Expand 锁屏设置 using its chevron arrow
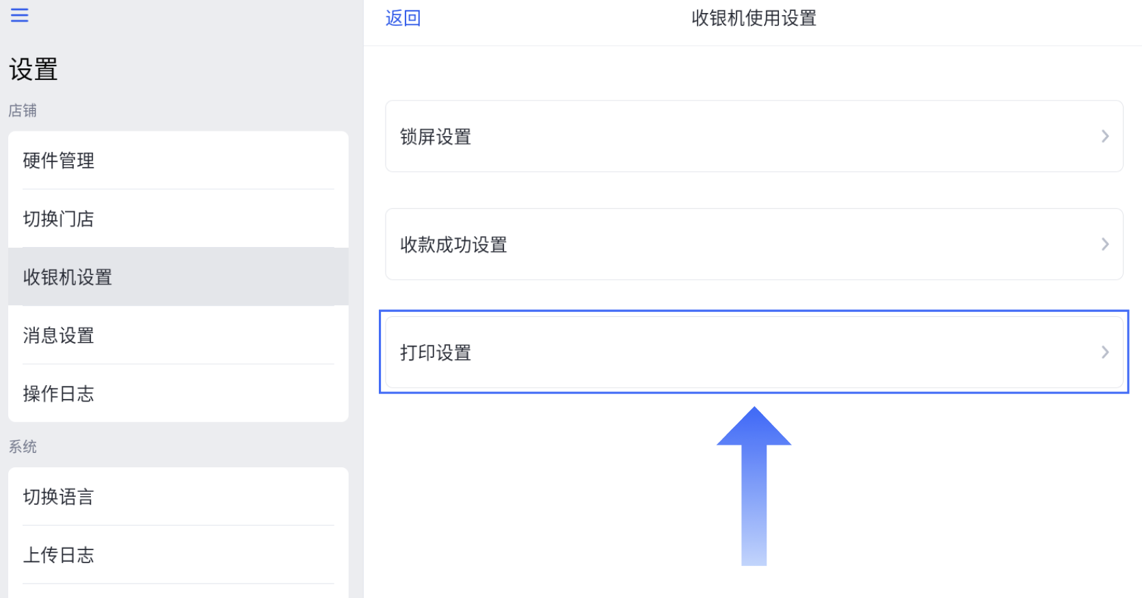 coord(1104,136)
